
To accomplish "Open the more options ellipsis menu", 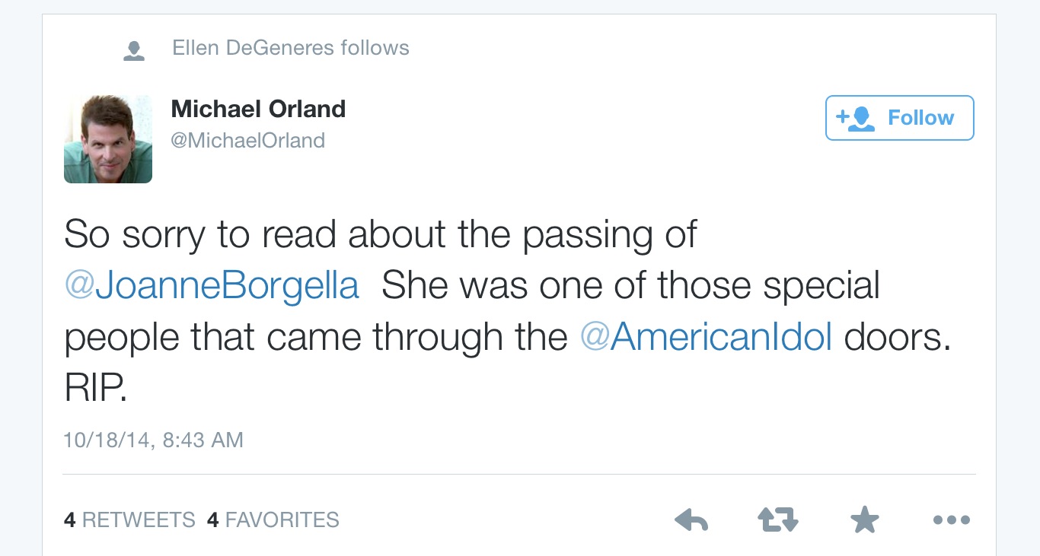I will tap(951, 520).
